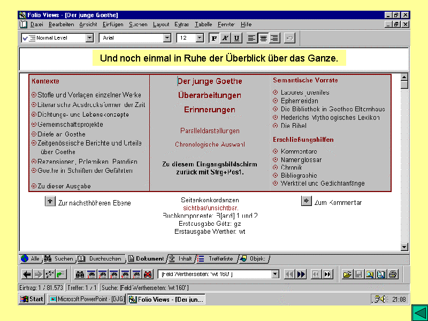Open the Normal Level style dropdown
Screen dimensions: 428x321
click(x=89, y=38)
